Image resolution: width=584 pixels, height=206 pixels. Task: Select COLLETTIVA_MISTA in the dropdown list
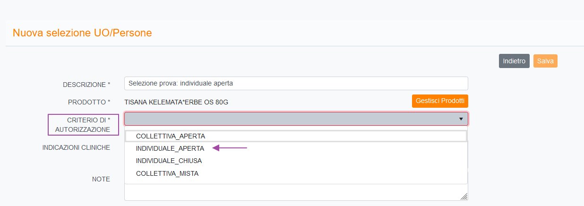pyautogui.click(x=167, y=173)
